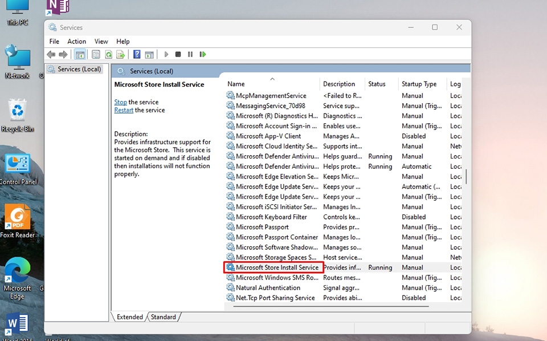Restart the service with the green restart icon

(x=203, y=54)
